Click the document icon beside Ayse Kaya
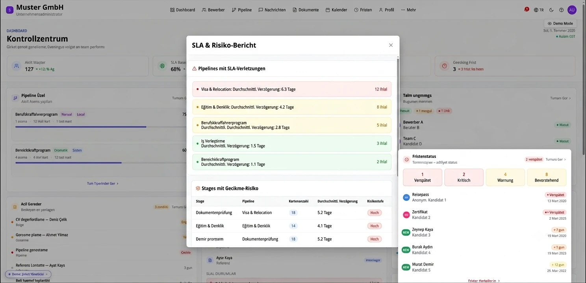The width and height of the screenshot is (586, 283). [210, 260]
